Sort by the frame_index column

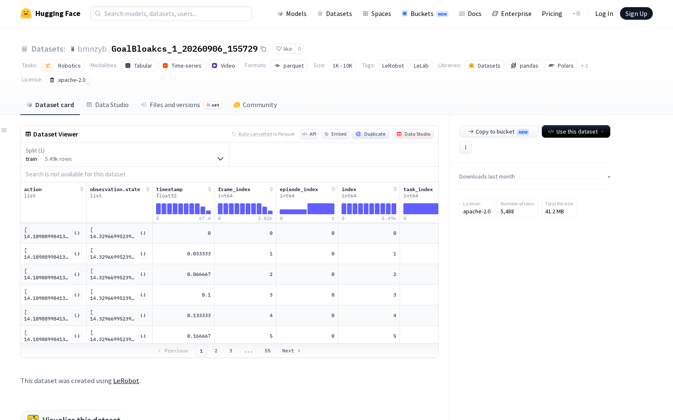271,189
